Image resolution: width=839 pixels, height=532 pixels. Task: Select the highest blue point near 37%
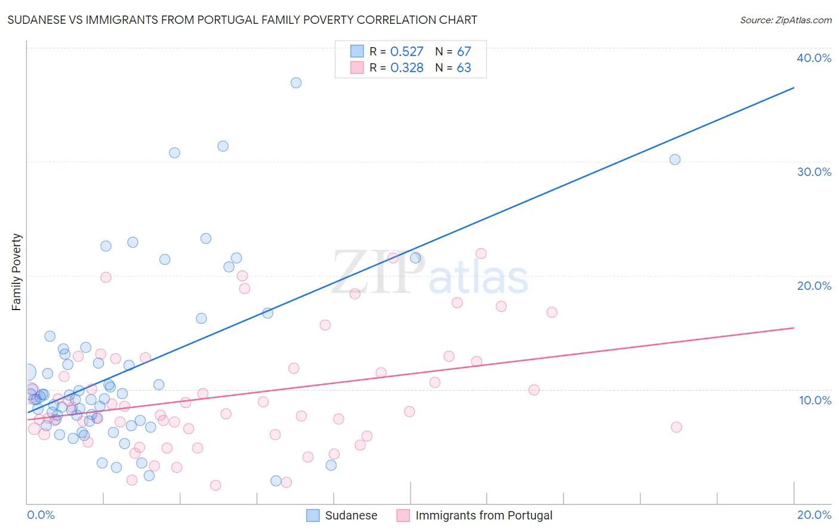point(296,83)
